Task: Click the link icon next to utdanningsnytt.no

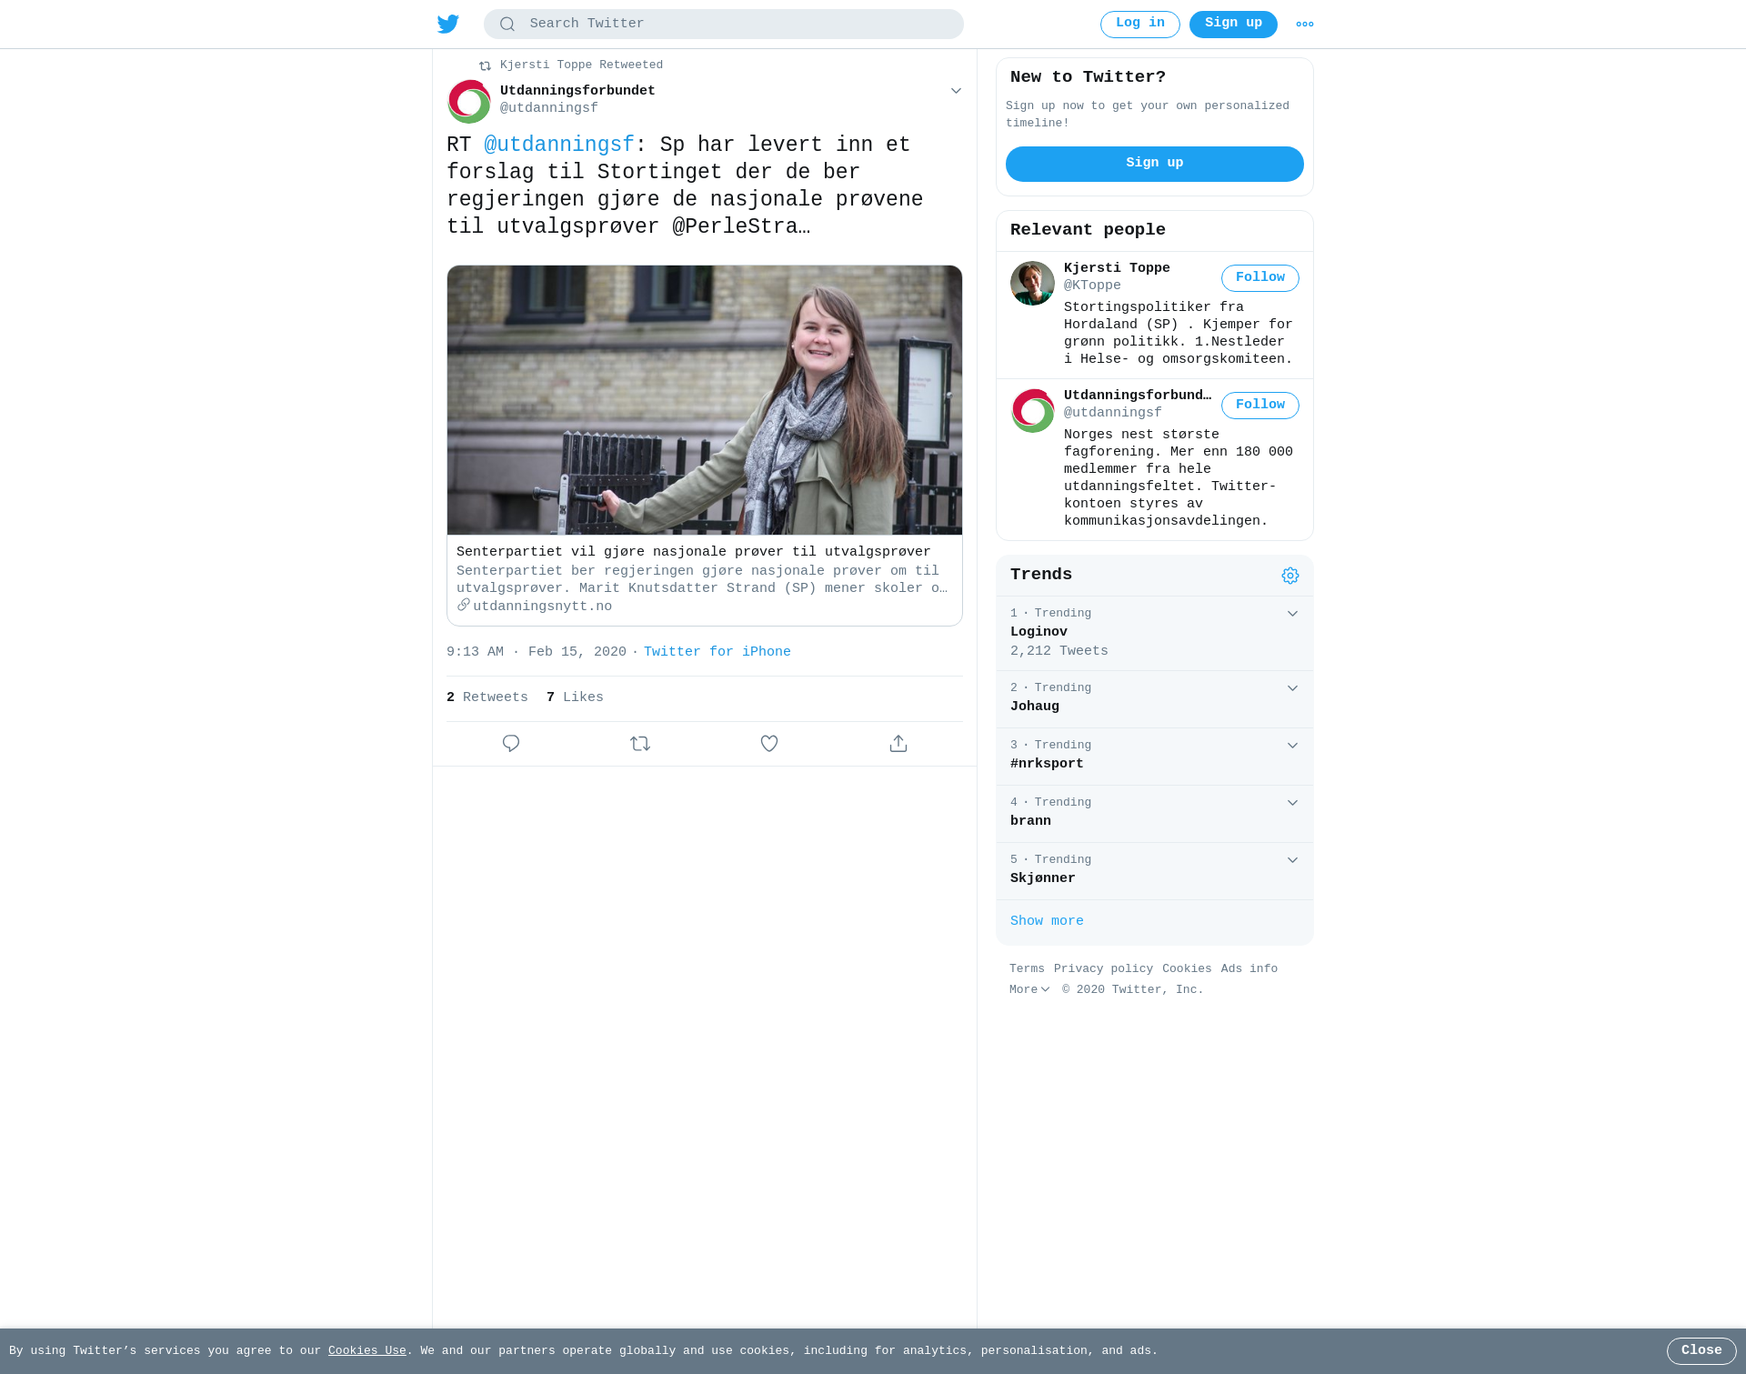Action: (464, 605)
